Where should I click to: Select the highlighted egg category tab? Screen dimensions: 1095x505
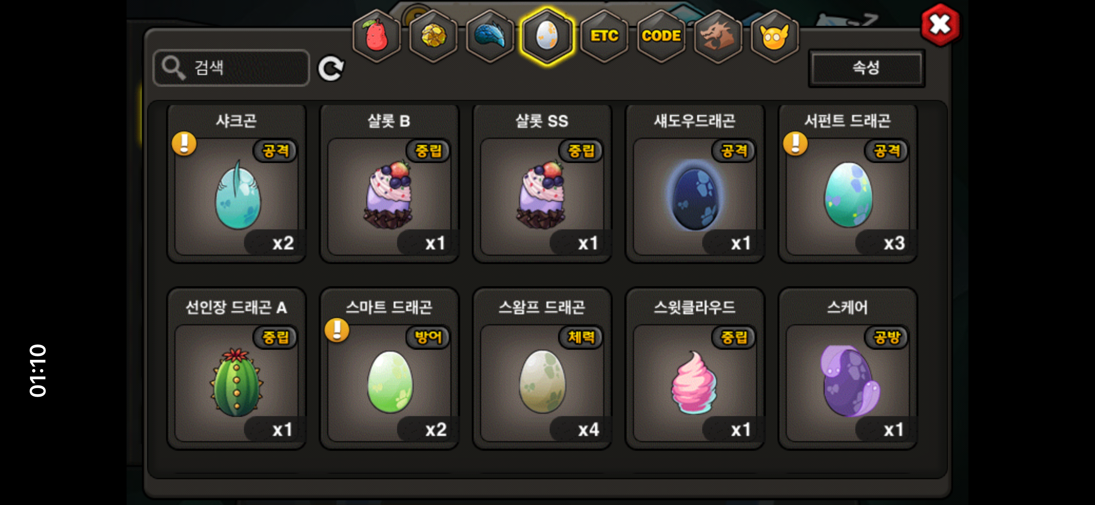547,36
